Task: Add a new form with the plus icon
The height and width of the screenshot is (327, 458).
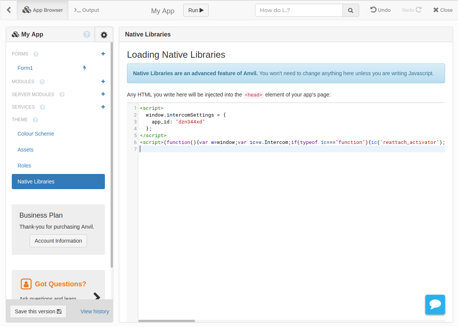Action: point(103,54)
